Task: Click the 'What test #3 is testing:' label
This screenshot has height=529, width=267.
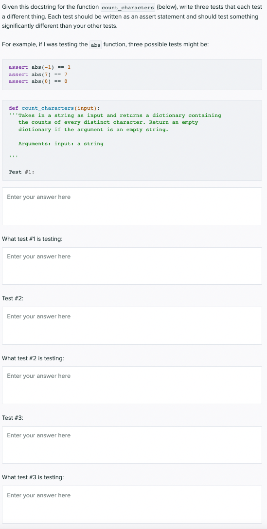Action: (x=33, y=477)
